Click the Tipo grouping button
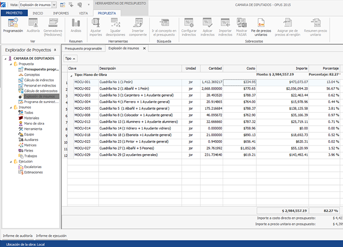 coord(70,58)
